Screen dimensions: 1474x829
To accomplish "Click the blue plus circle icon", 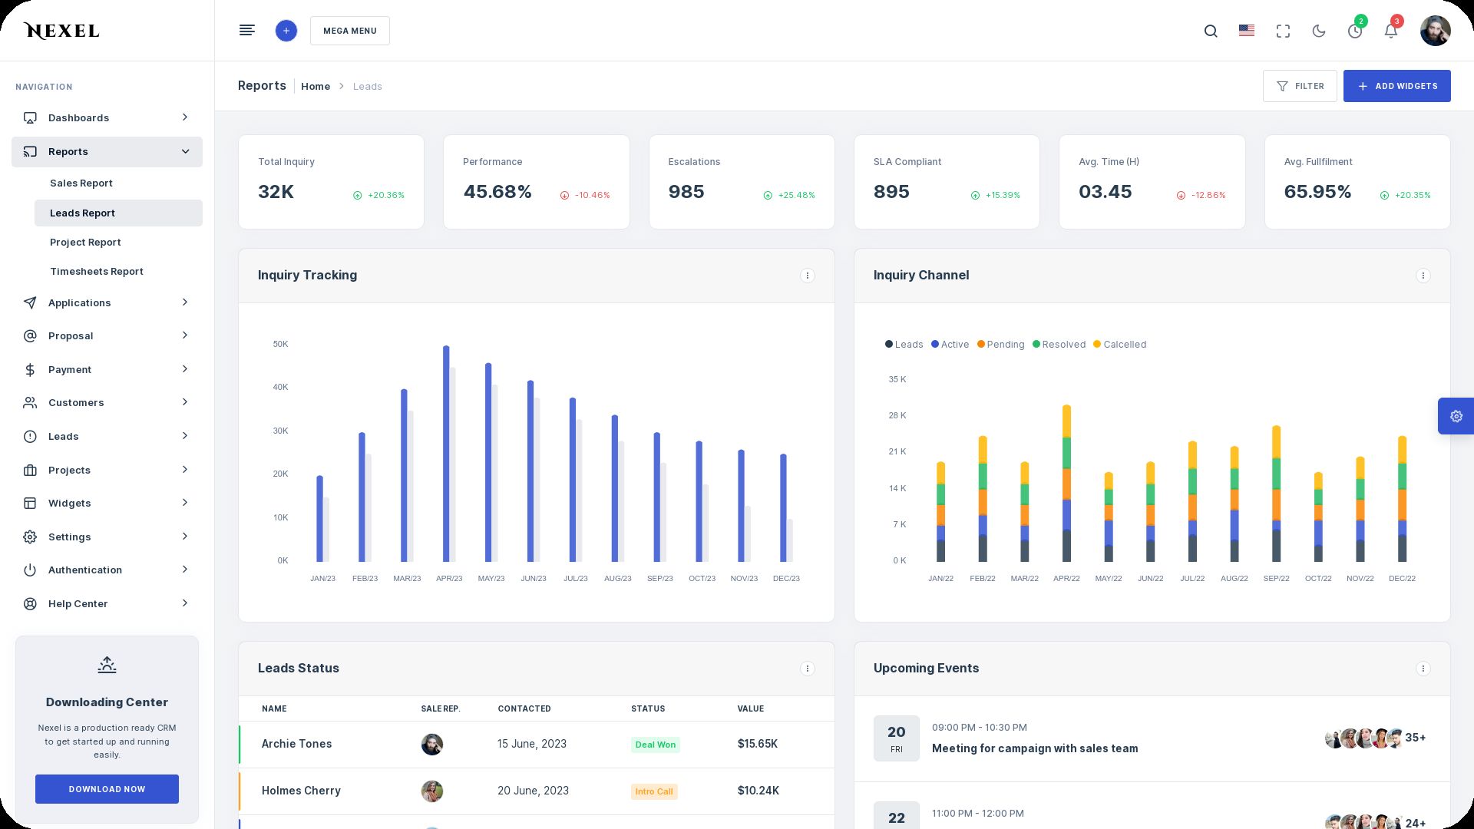I will tap(286, 31).
